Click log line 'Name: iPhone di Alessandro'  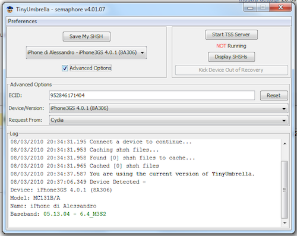tap(53, 206)
